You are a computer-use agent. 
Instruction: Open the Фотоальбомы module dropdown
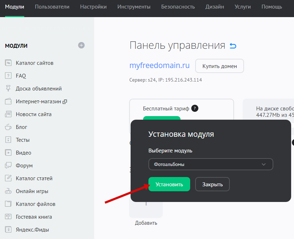tap(211, 164)
